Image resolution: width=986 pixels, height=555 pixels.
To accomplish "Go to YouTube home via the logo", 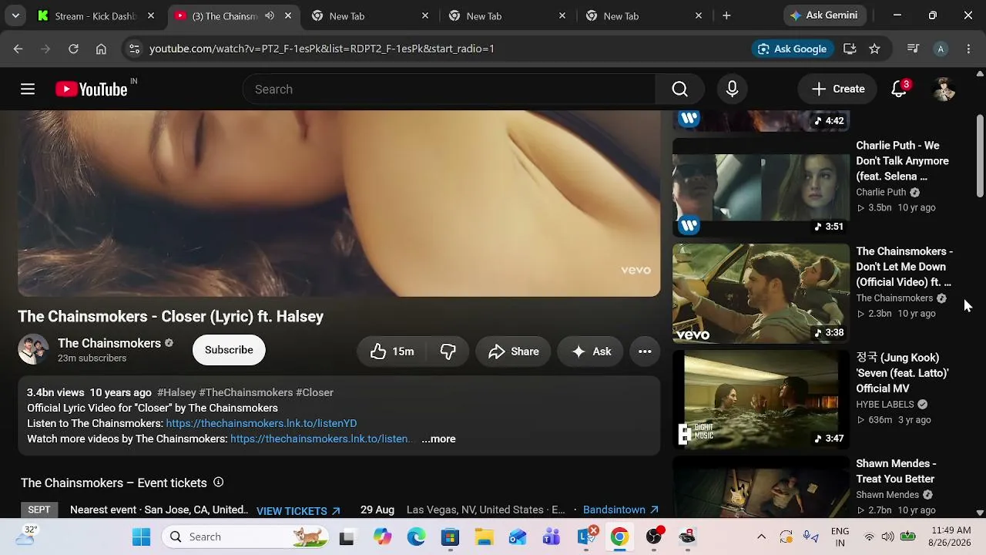I will 92,89.
